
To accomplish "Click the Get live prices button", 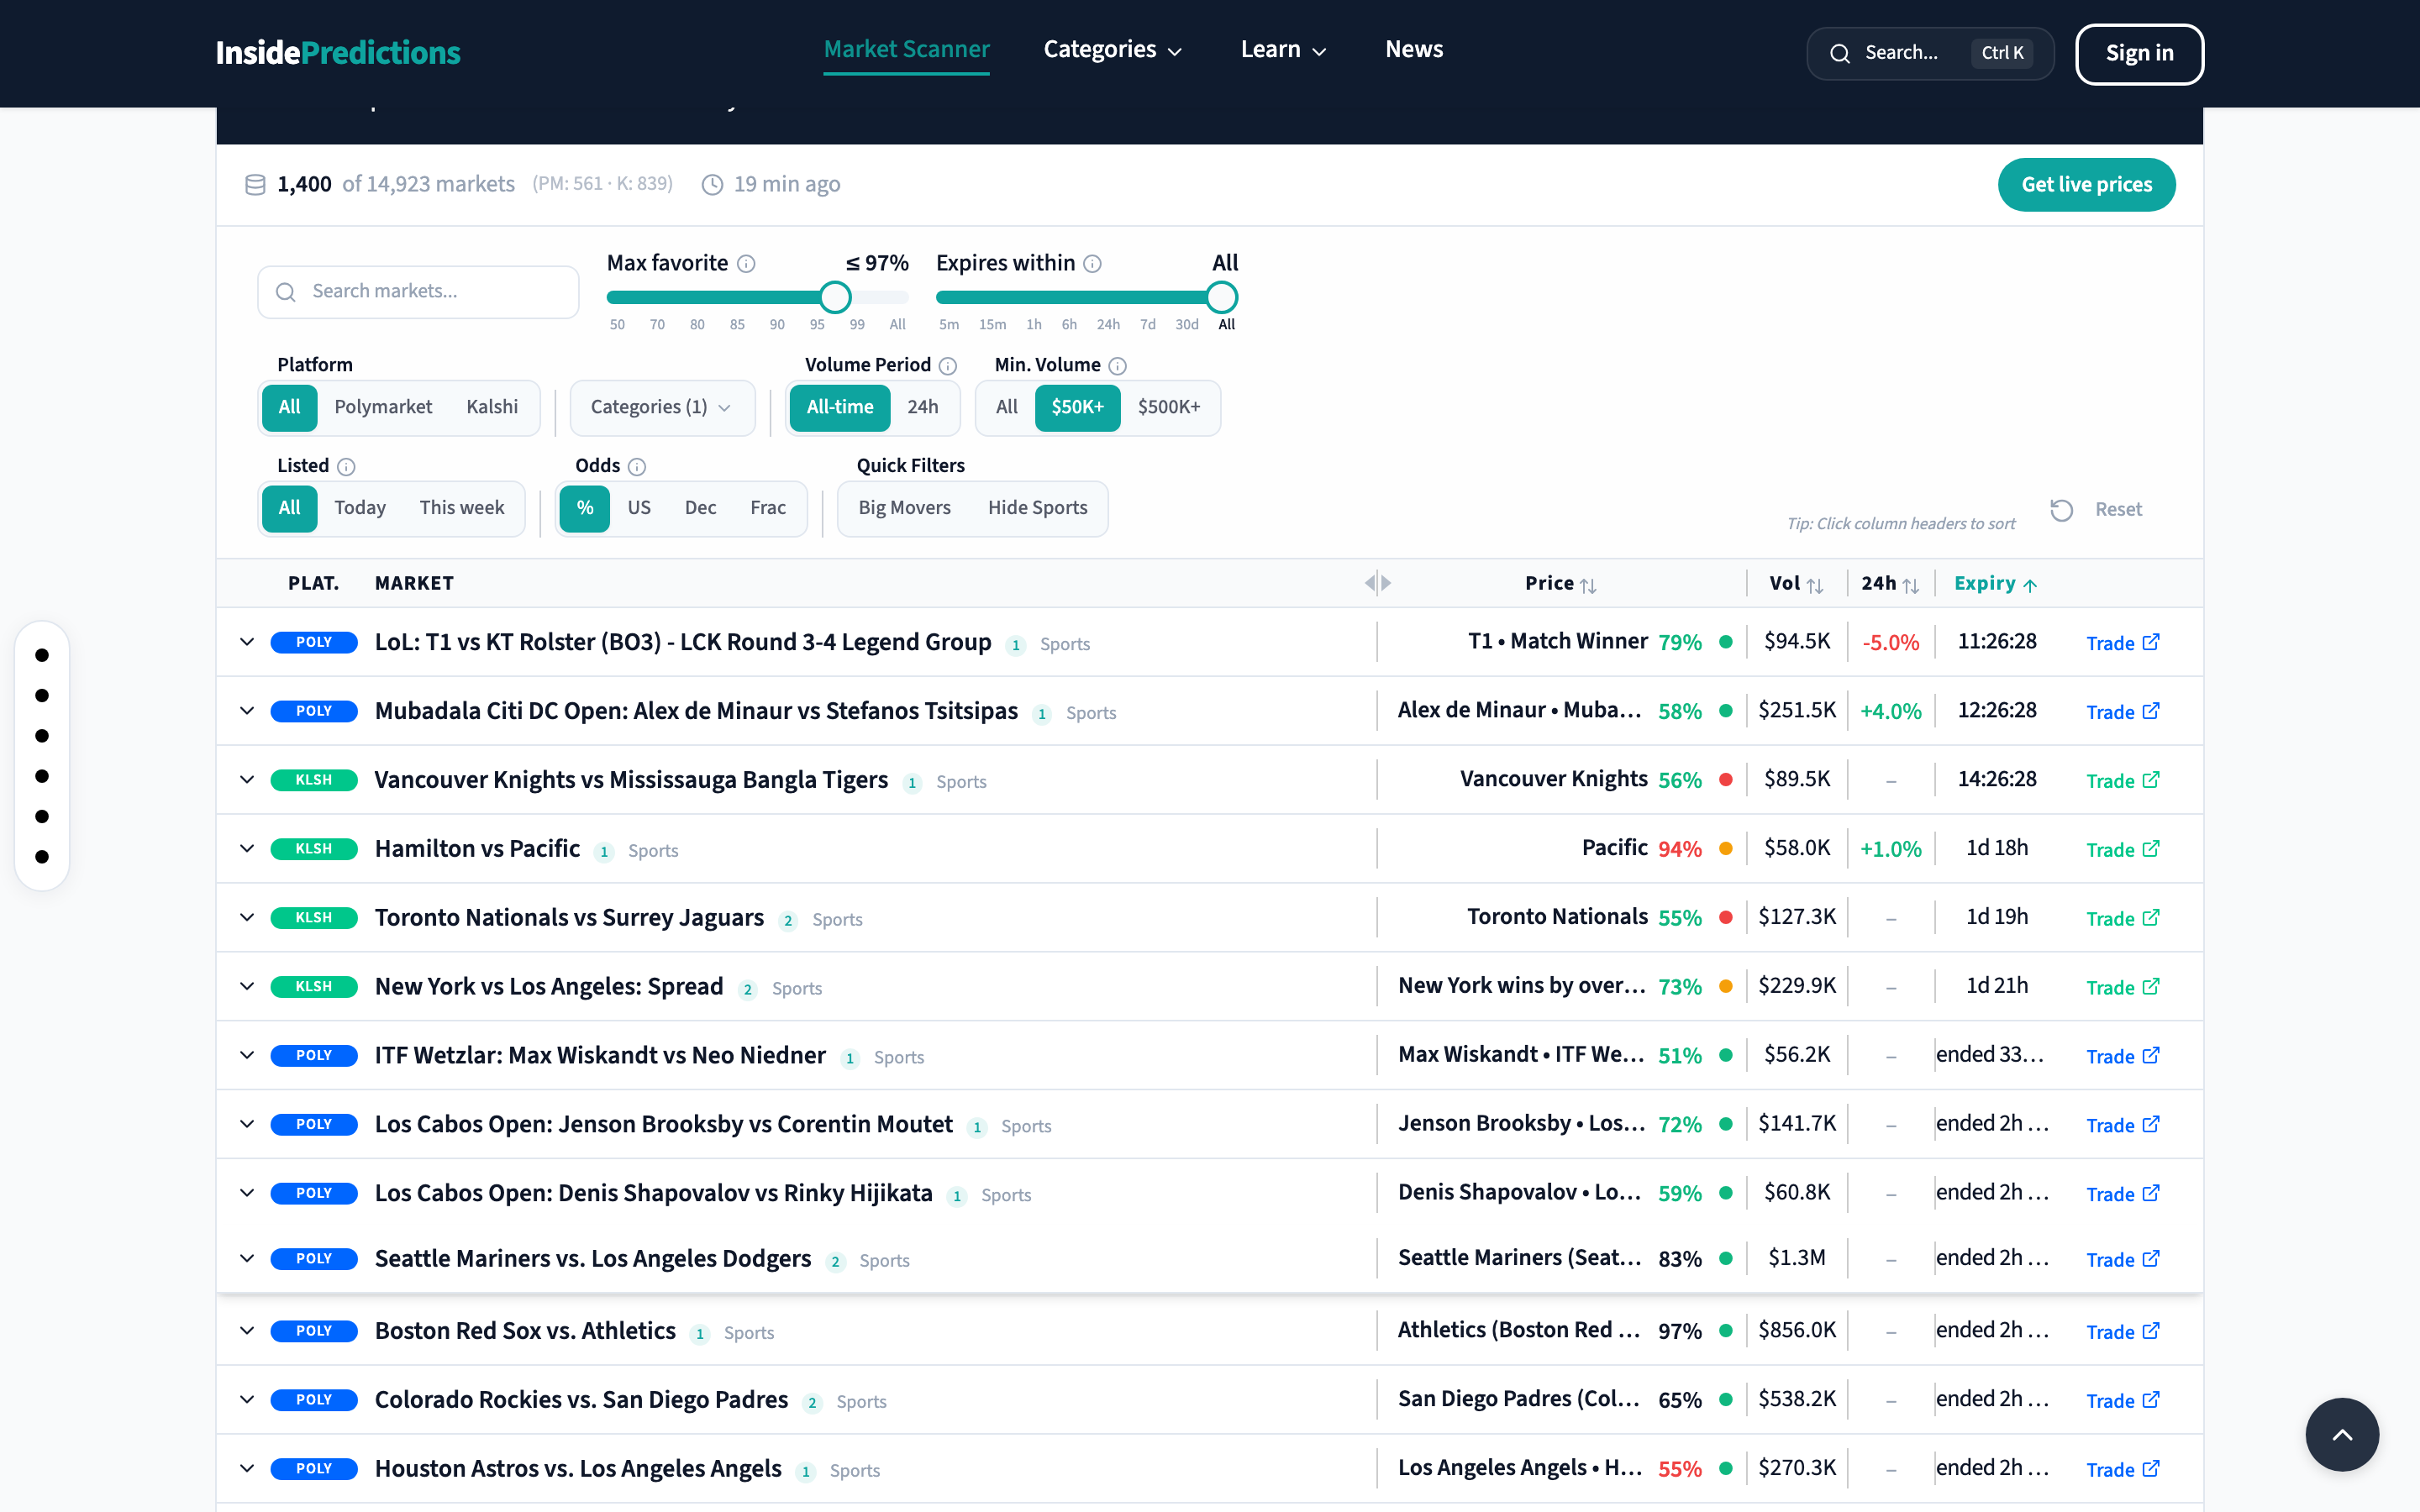I will (x=2086, y=185).
